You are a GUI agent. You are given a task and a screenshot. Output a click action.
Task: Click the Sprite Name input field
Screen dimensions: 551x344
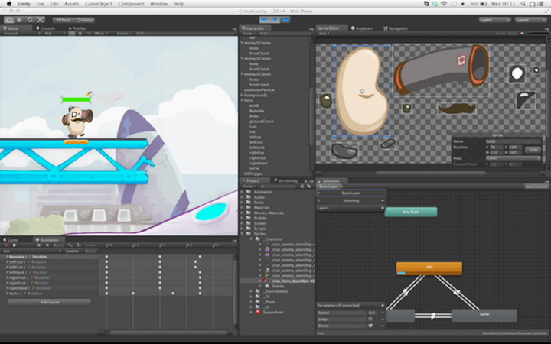click(x=514, y=141)
